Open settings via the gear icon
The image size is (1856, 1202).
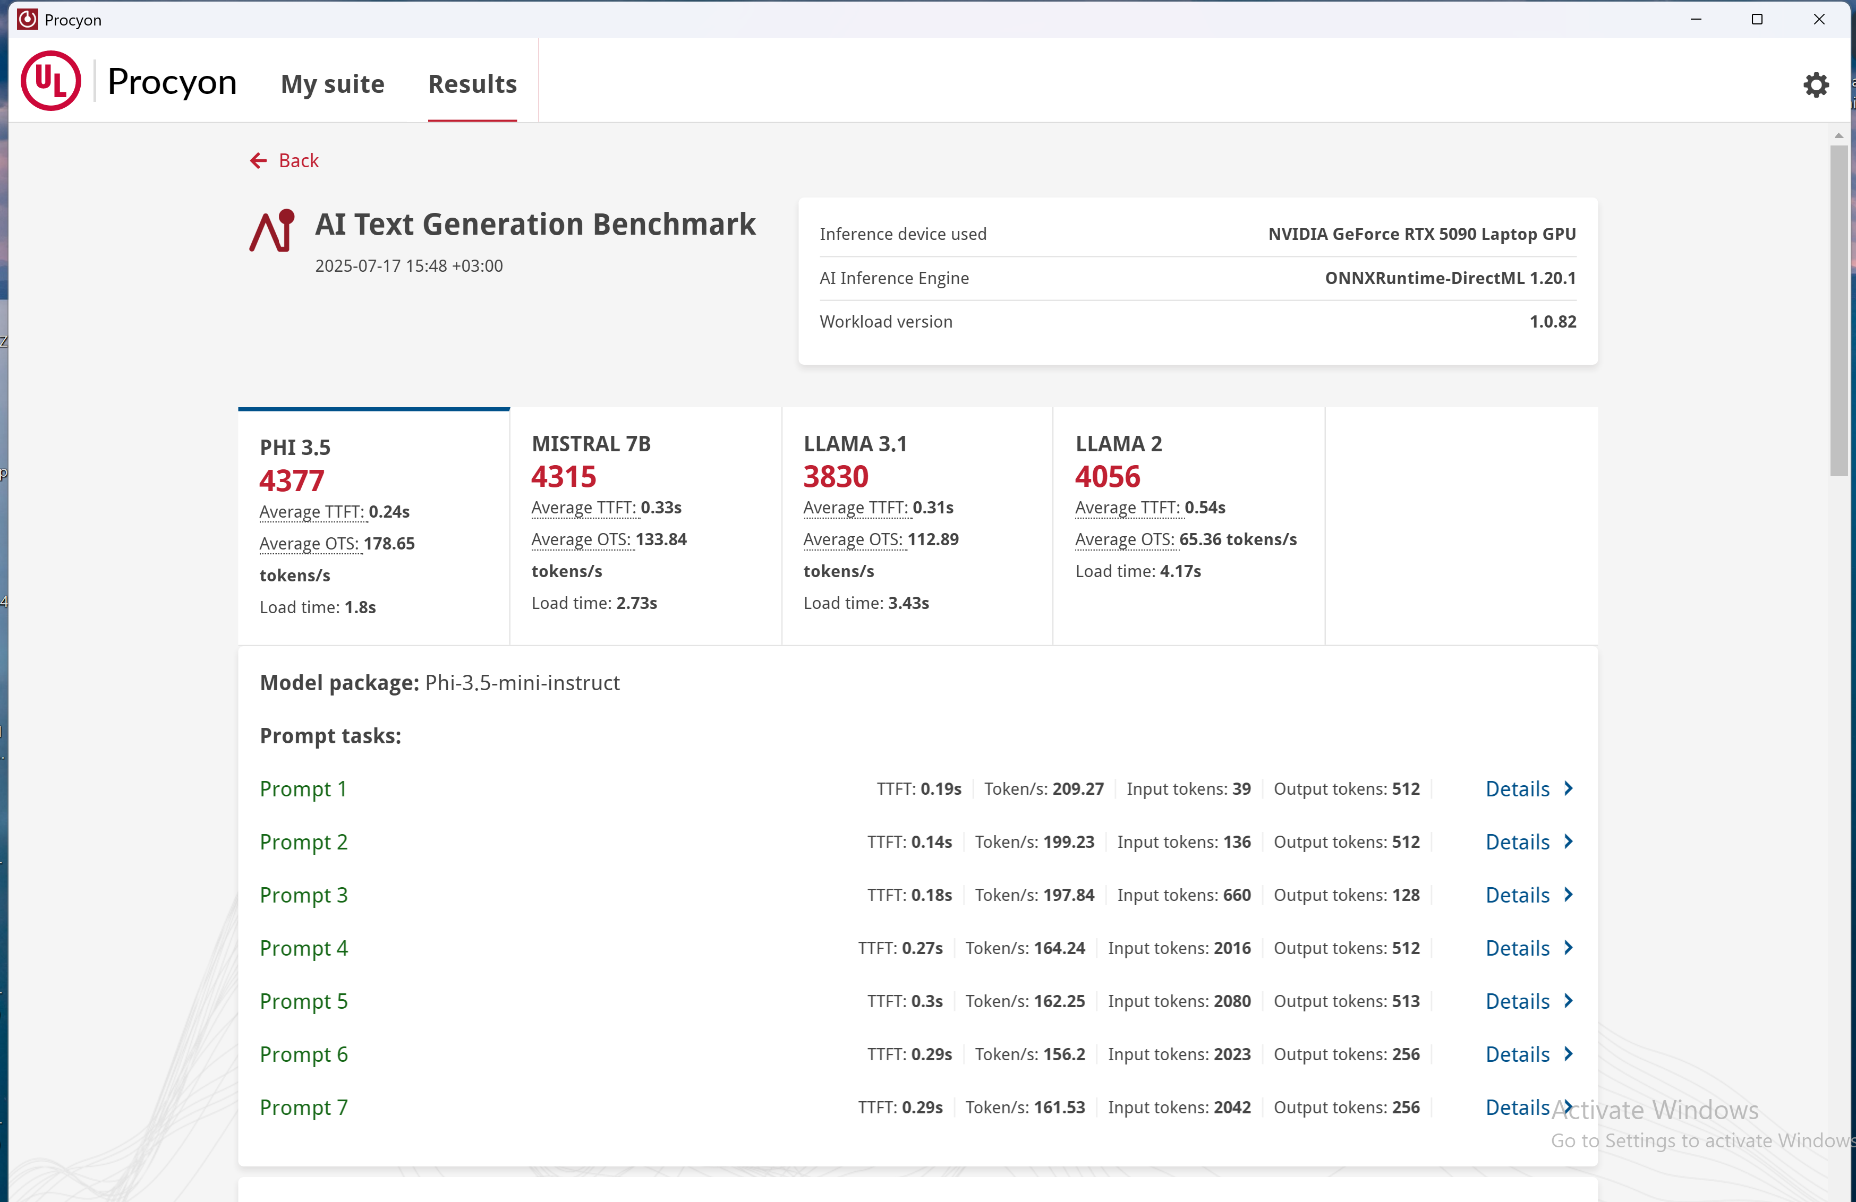(1816, 84)
